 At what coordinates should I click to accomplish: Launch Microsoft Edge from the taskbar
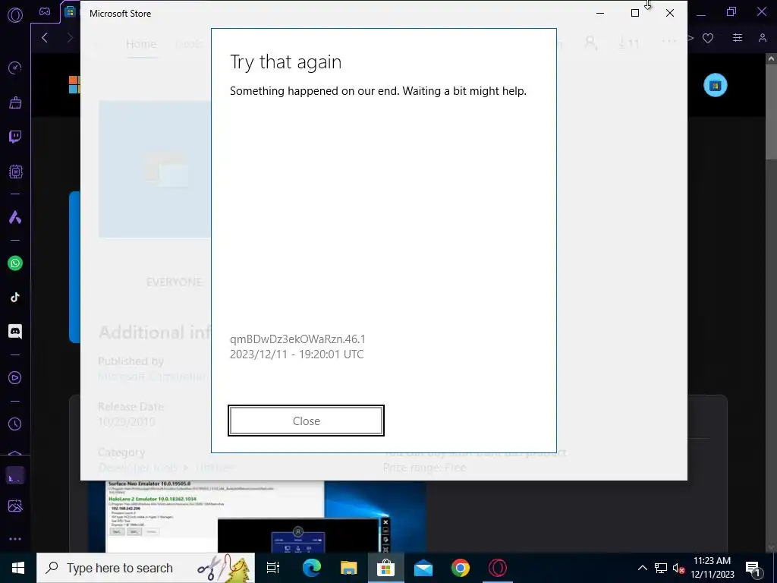pos(312,568)
